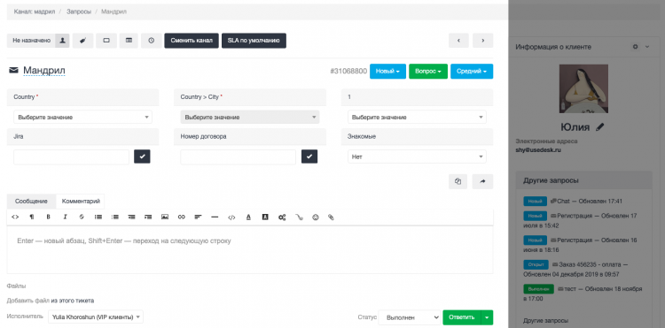
Task: Click из этого тикета link
Action: (x=73, y=301)
